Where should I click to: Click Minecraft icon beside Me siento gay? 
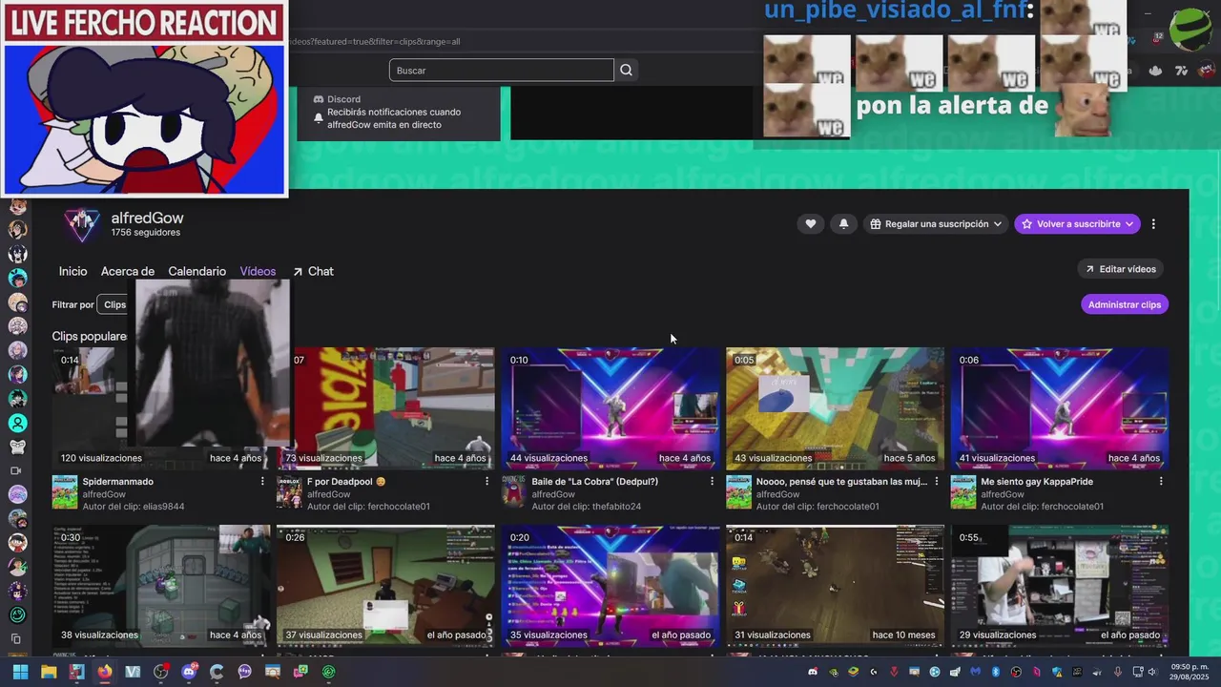coord(963,492)
